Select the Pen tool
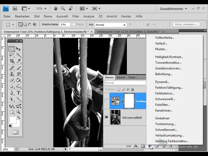The height and width of the screenshot is (156, 208). coord(12,93)
